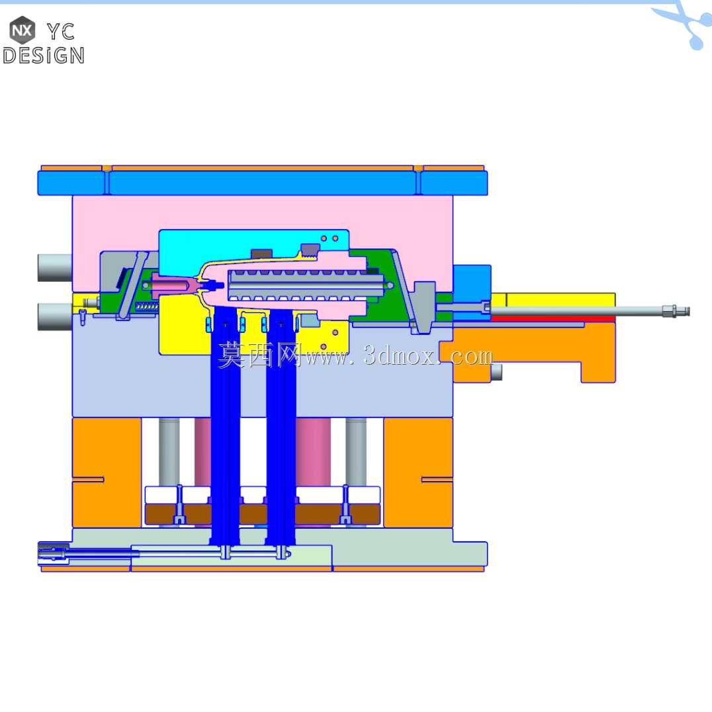
Task: Select the right orange spacer block
Action: click(x=418, y=472)
